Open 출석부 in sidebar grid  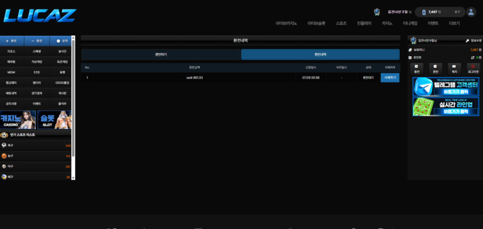(x=62, y=104)
